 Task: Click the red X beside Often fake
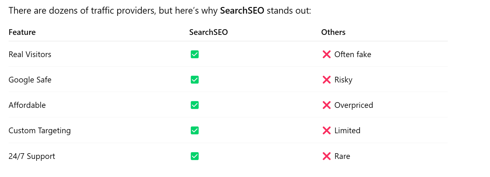click(x=327, y=54)
